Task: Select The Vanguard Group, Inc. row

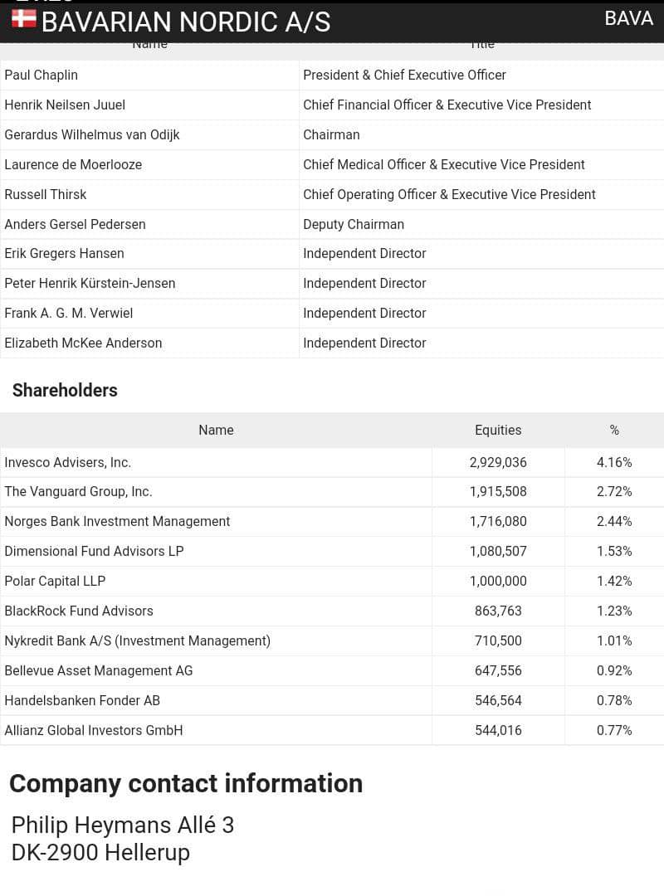Action: (332, 491)
